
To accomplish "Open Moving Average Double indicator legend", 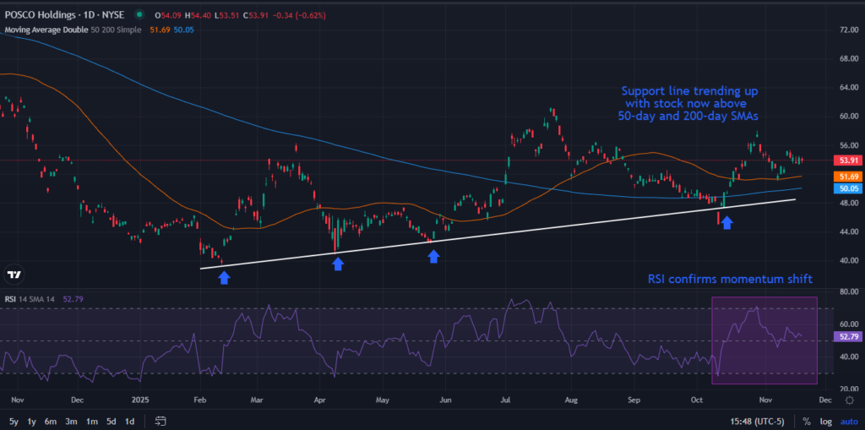I will (x=51, y=30).
